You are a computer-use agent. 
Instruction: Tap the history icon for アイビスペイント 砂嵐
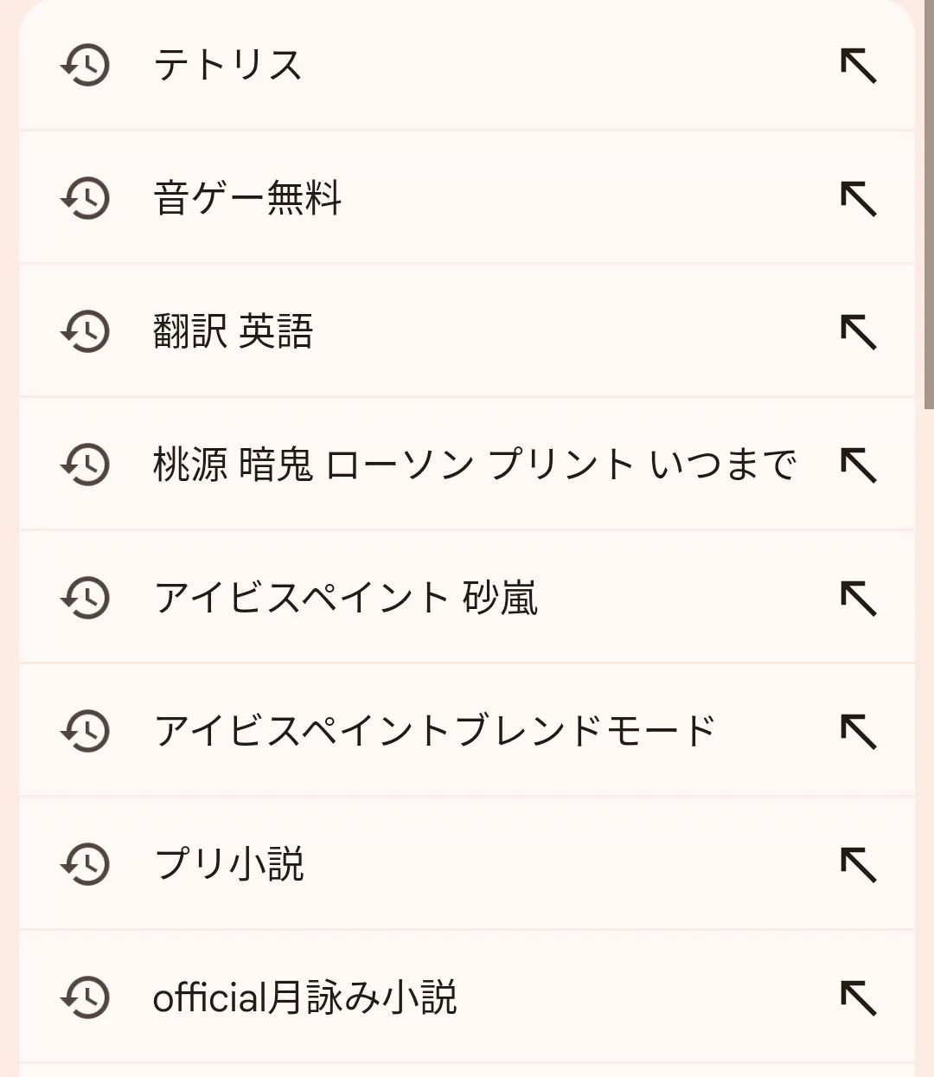(x=85, y=599)
